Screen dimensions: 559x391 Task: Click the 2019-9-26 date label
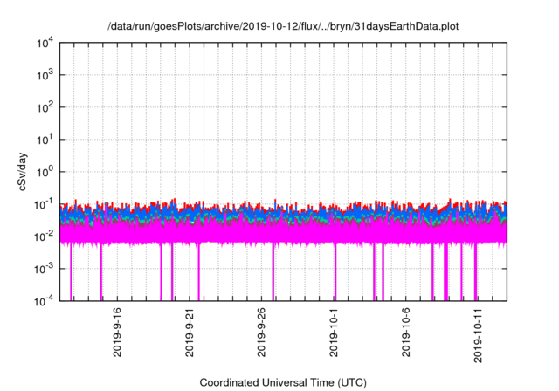point(261,333)
